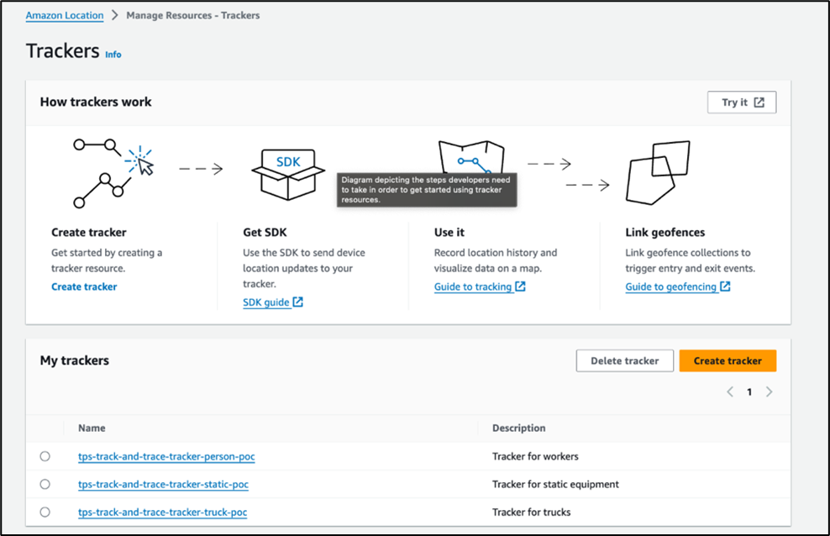Open the Info link next to Trackers
Image resolution: width=830 pixels, height=536 pixels.
[113, 54]
